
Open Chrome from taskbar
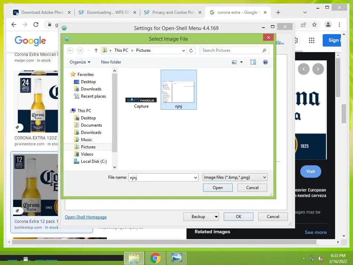tap(155, 258)
